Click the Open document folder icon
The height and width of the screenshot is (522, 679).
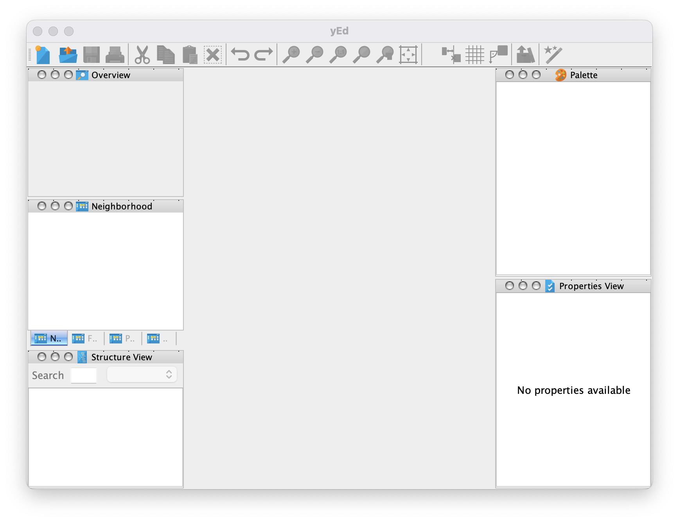(68, 55)
